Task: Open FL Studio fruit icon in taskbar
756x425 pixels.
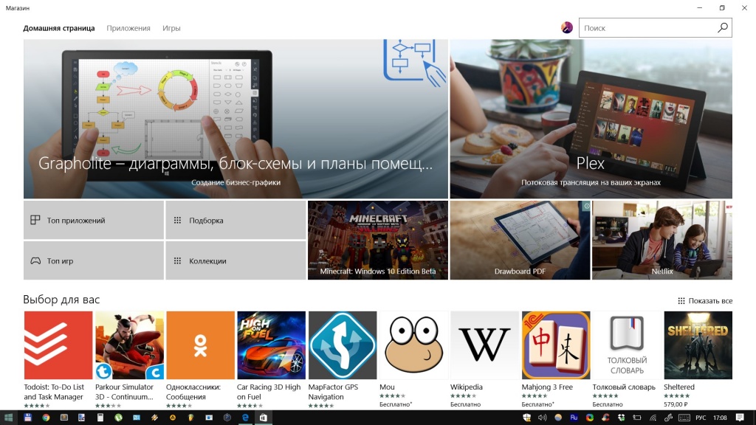Action: pos(190,418)
